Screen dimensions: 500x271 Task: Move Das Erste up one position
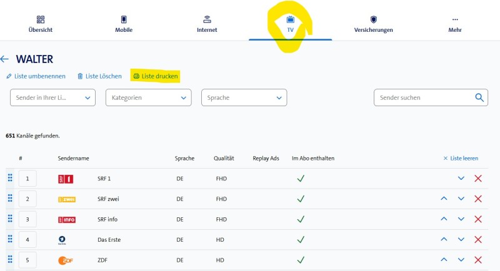click(444, 239)
